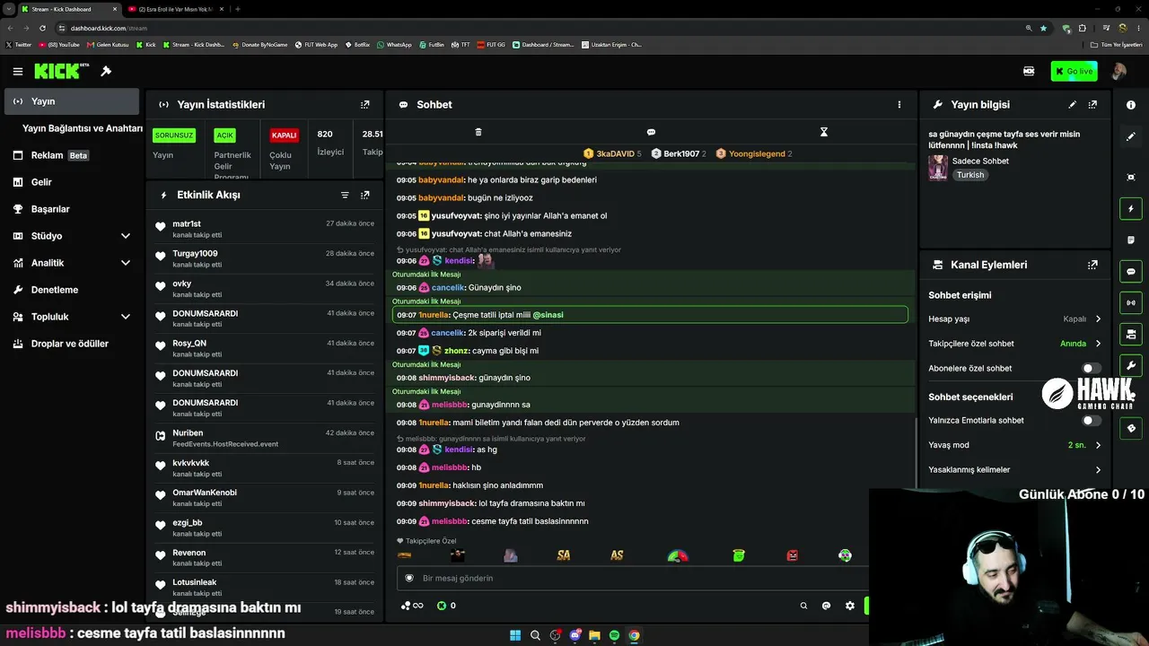Click the broadcast signal icon in right sidebar
The width and height of the screenshot is (1149, 646).
(x=1131, y=303)
